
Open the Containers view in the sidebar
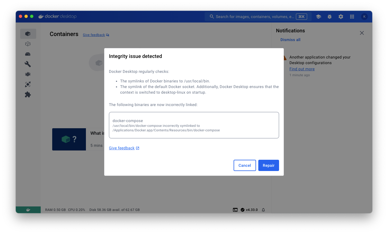click(28, 33)
